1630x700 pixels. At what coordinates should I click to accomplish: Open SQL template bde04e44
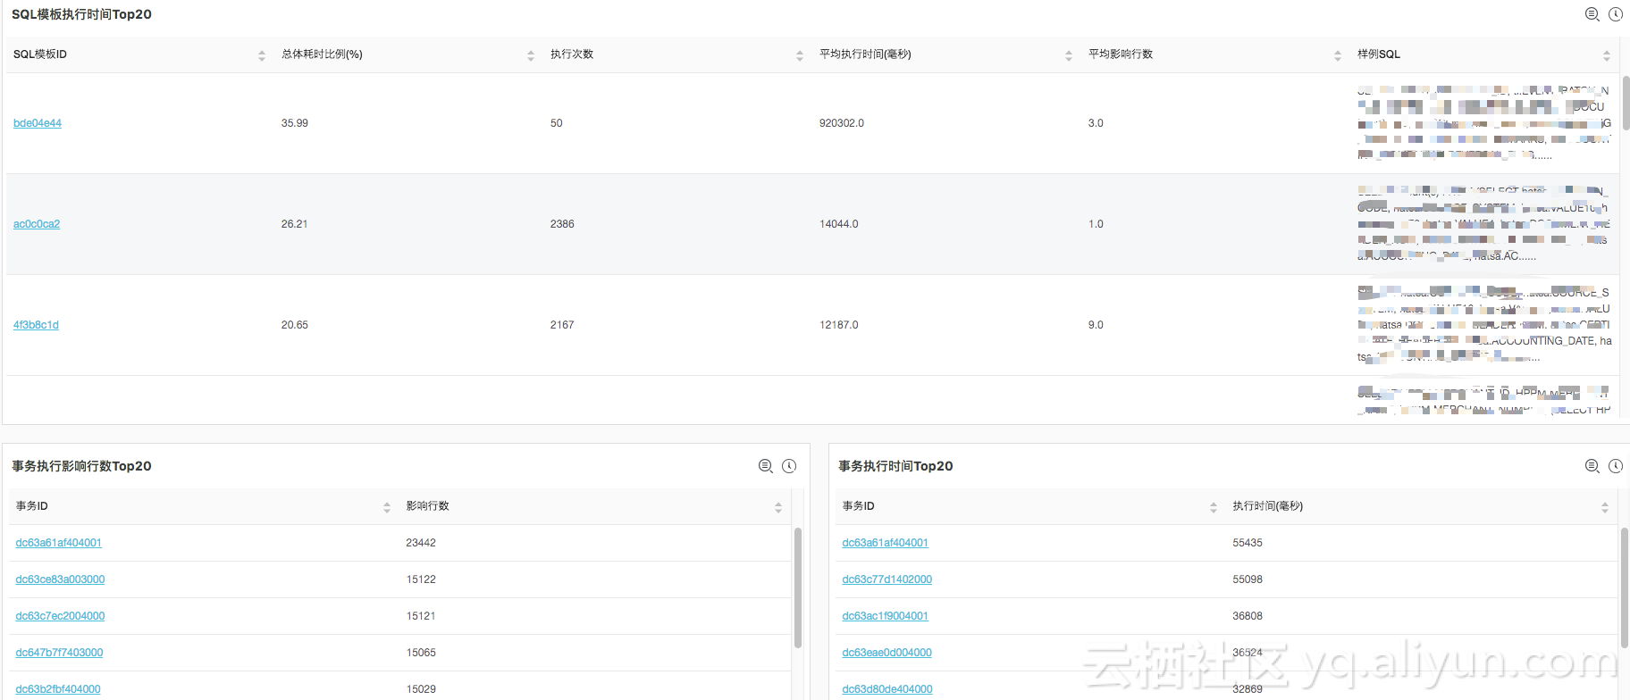pos(38,123)
